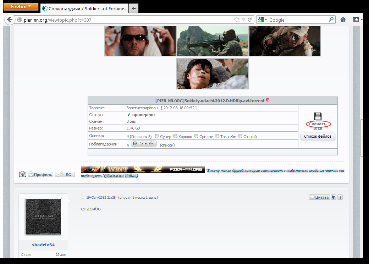Screen dimensions: 369x264
Task: Go back with the browser back arrow
Action: click(10, 20)
